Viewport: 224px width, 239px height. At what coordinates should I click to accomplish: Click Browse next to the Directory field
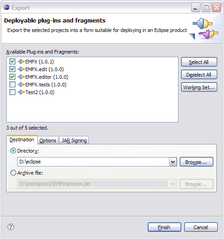[197, 162]
